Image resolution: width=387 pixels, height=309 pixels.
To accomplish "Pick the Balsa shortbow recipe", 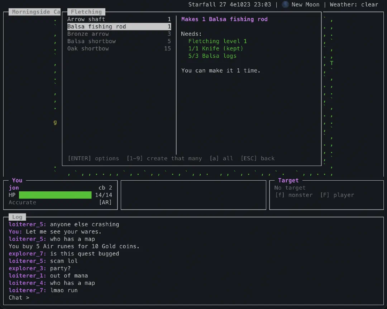I will coord(119,41).
